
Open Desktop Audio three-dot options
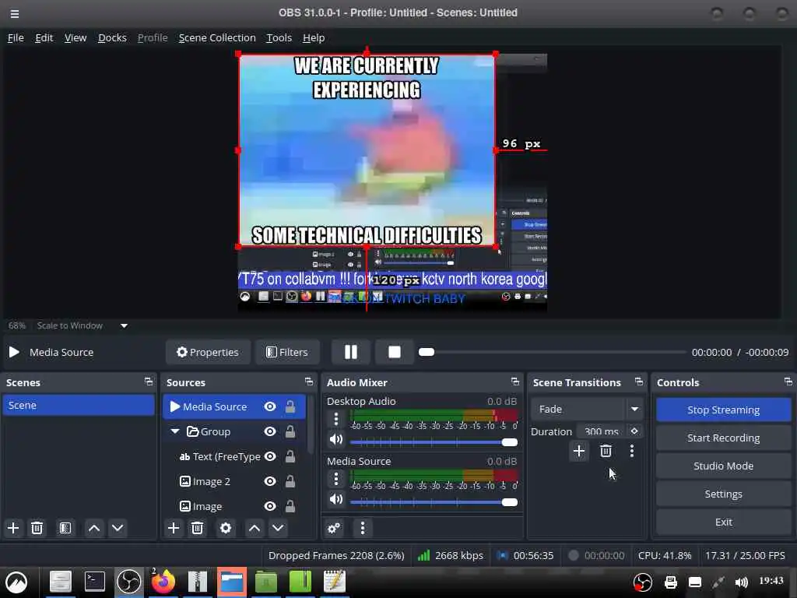tap(335, 419)
